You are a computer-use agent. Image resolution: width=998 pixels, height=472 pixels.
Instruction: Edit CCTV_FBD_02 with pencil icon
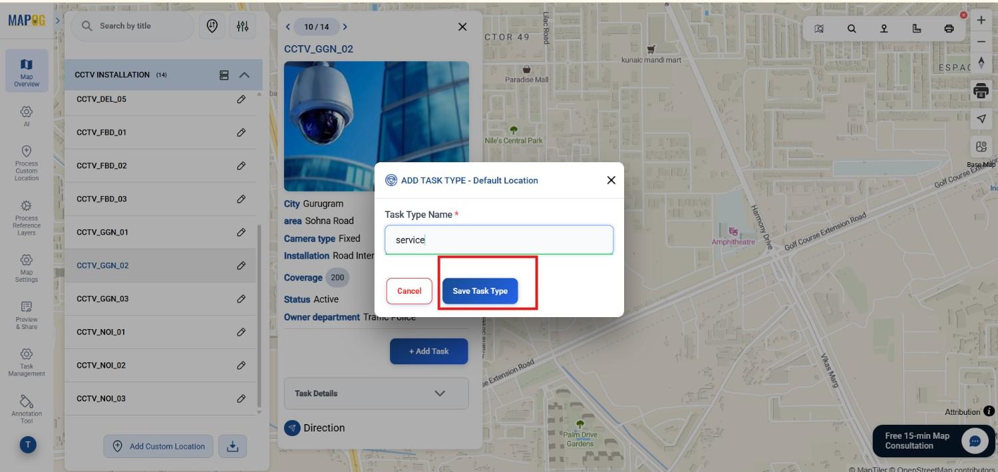242,166
